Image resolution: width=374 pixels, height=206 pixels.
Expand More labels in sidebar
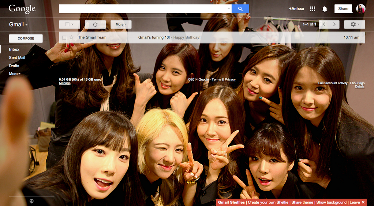click(15, 74)
